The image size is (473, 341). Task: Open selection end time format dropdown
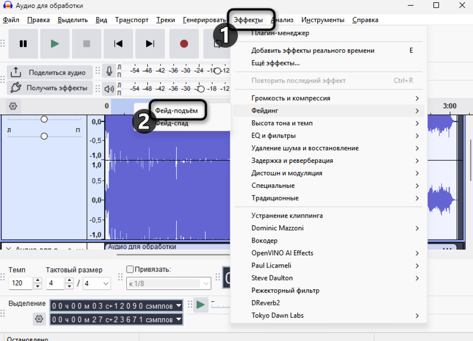tap(179, 319)
